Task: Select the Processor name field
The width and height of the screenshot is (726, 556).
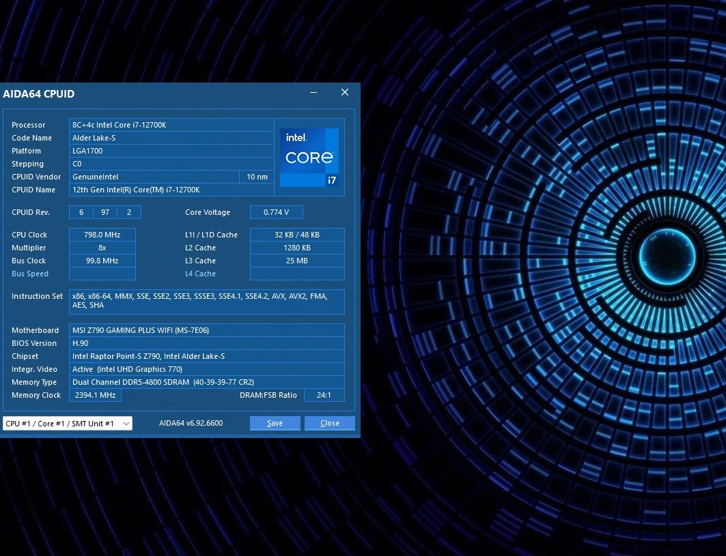Action: (171, 125)
